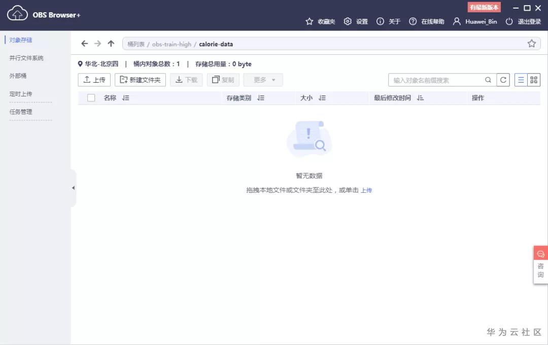This screenshot has width=548, height=345.
Task: Click the Copy (复制) icon
Action: click(223, 80)
